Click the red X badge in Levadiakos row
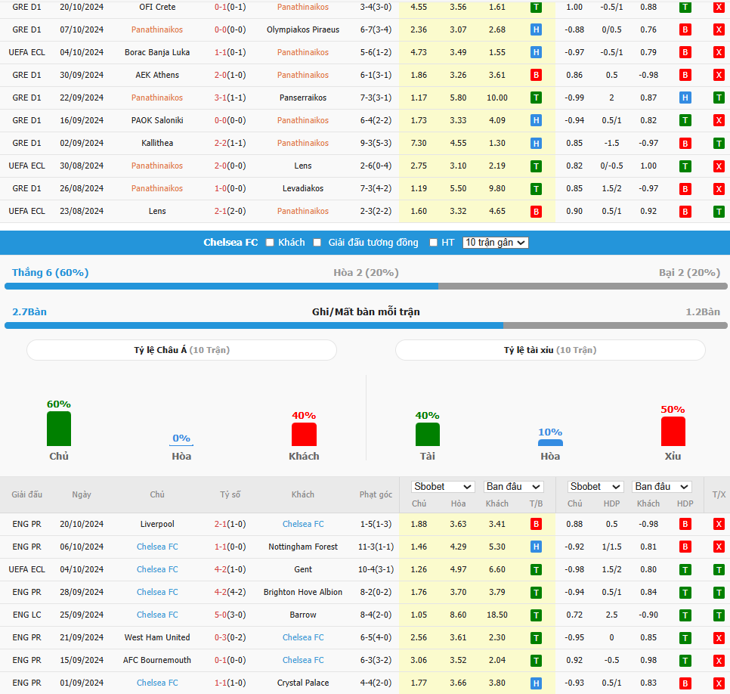 point(719,189)
